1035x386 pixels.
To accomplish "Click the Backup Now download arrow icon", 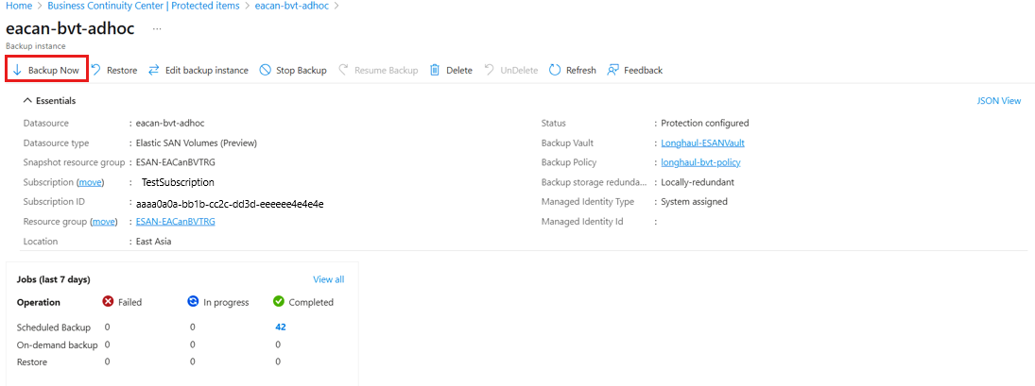I will coord(18,70).
